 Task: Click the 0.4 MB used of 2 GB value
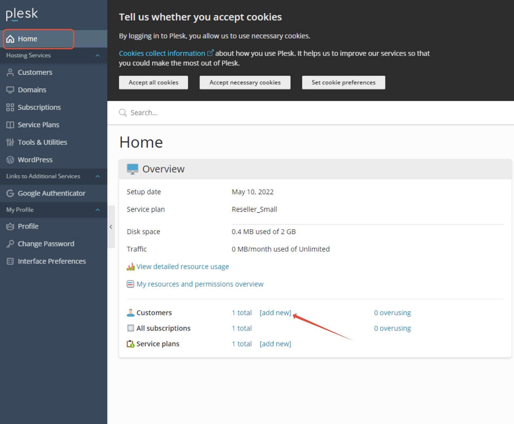pos(264,231)
